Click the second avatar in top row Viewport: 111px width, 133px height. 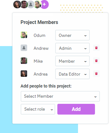[24, 4]
